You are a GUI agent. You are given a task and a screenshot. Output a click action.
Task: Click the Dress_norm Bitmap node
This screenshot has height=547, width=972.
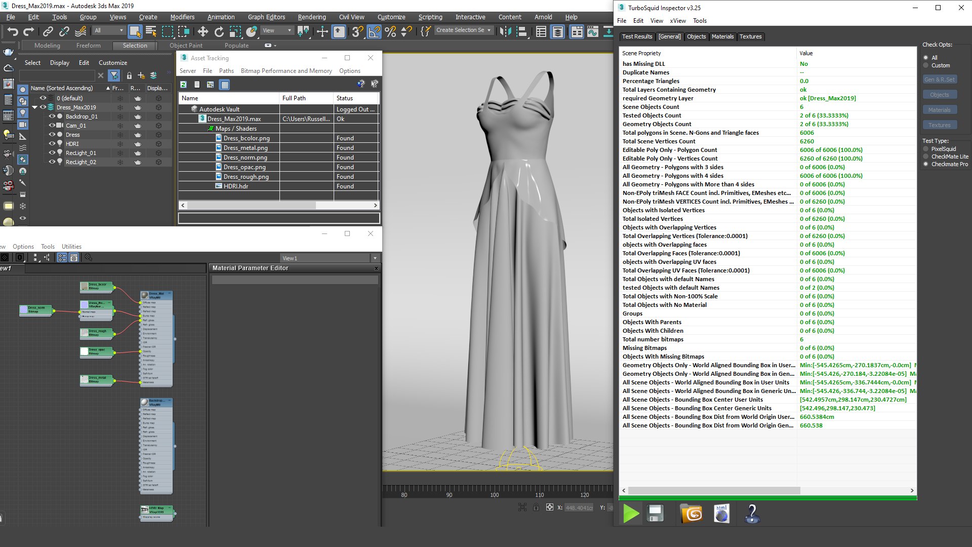[35, 309]
